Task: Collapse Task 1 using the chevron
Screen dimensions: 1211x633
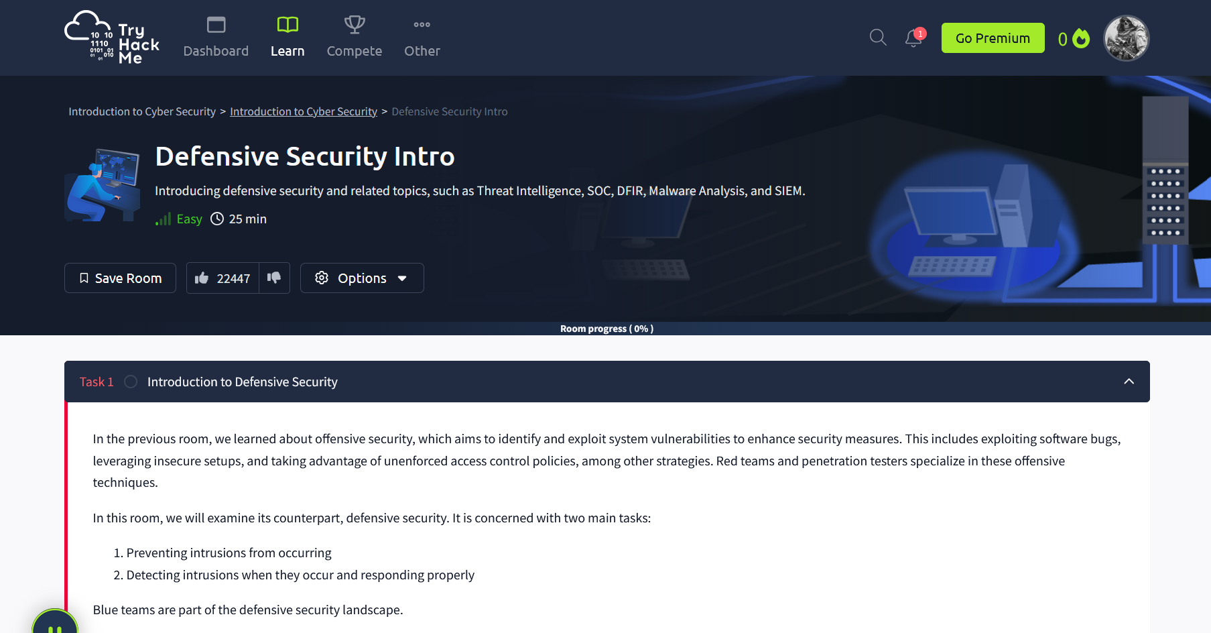Action: 1129,382
